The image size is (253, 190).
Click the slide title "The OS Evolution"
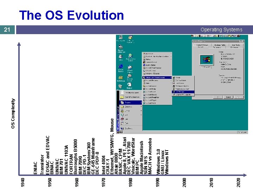coord(71,15)
